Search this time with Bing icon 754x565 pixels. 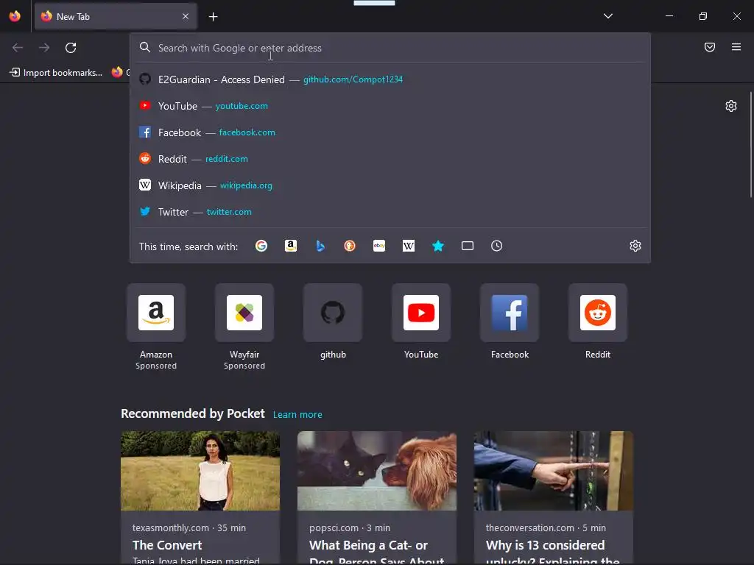tap(320, 246)
